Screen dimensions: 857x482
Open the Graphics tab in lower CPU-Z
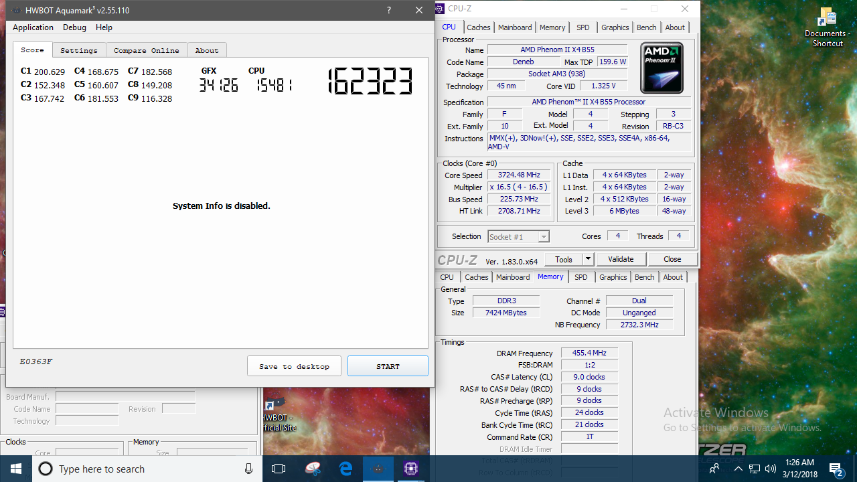613,277
